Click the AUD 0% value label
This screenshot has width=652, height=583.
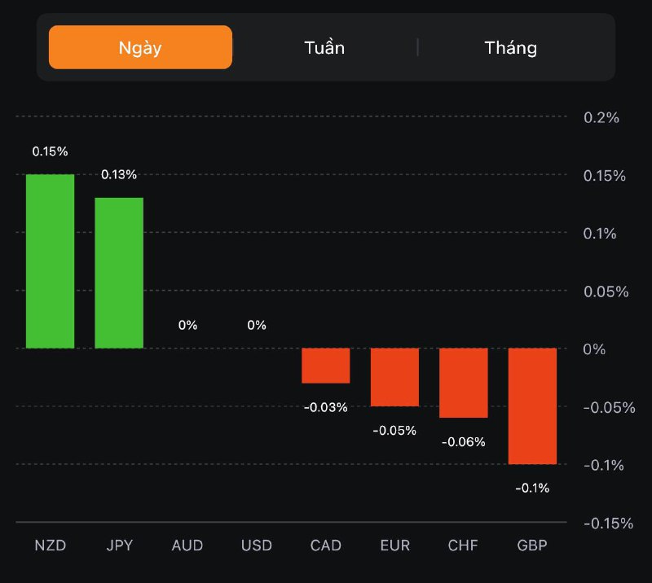tap(187, 325)
